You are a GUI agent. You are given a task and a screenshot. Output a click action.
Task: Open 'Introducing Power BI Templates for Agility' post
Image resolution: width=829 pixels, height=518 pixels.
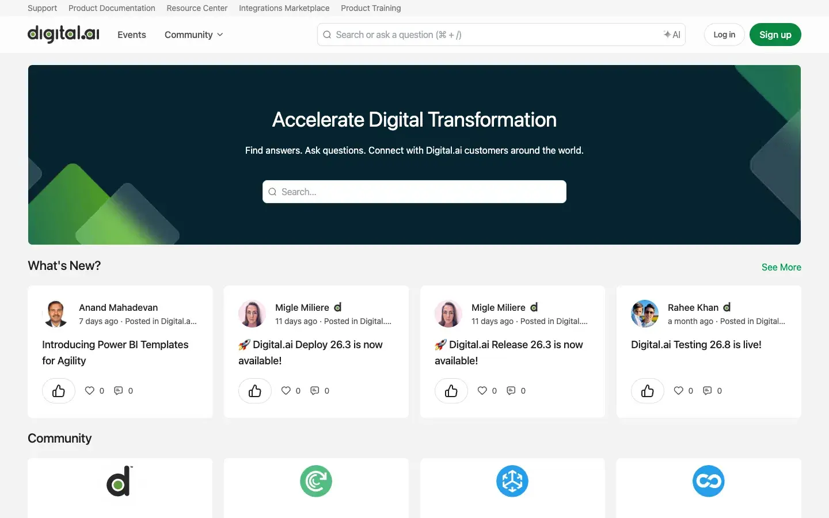point(115,353)
